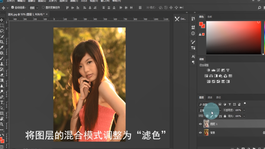Screen dimensions: 265x149
Task: Switch to the 通道 tab
Action: 210,97
